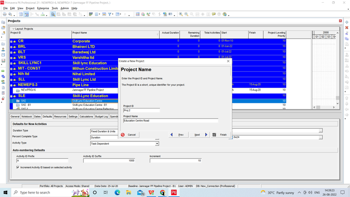Click the Project Table view toolbar icon
This screenshot has height=197, width=350.
point(21,14)
